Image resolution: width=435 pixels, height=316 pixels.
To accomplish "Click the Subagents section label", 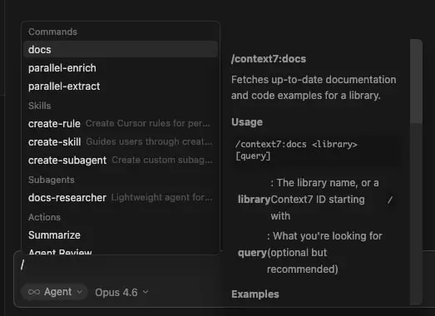I will tap(52, 180).
